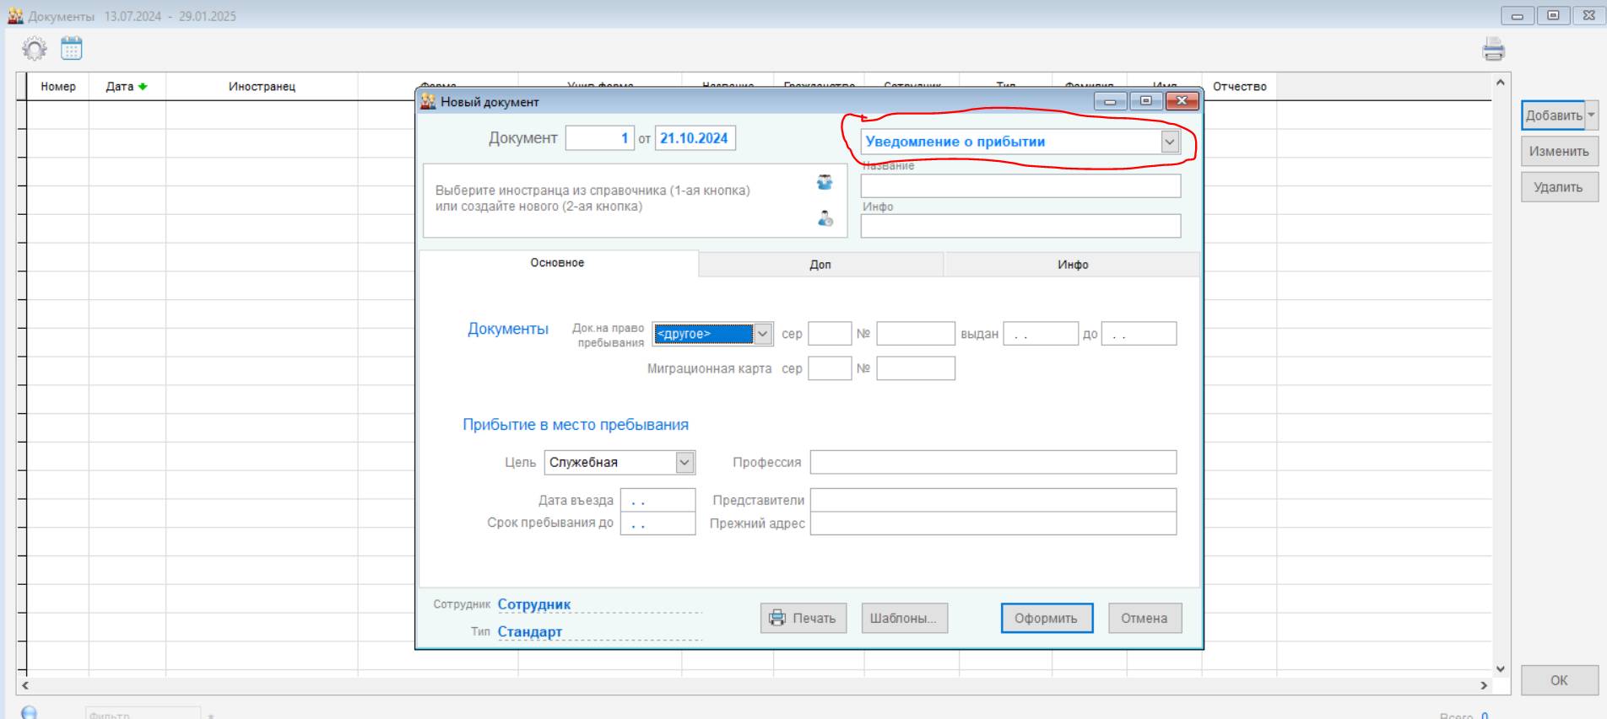
Task: Click the vertical scrollbar down arrow
Action: [1500, 669]
